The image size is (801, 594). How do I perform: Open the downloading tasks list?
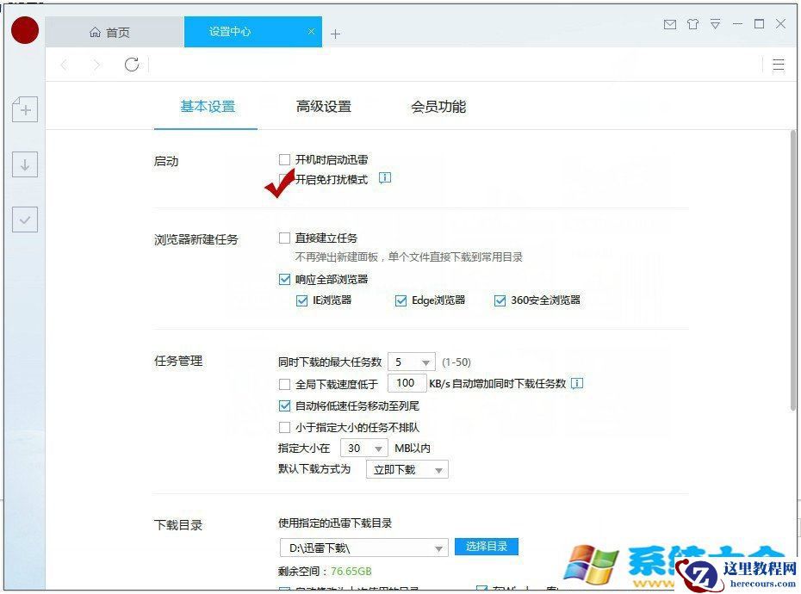pos(24,164)
